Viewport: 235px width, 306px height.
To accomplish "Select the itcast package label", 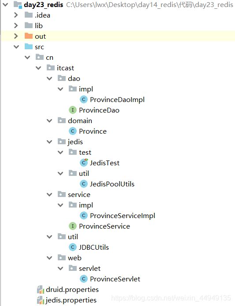I will [x=65, y=68].
